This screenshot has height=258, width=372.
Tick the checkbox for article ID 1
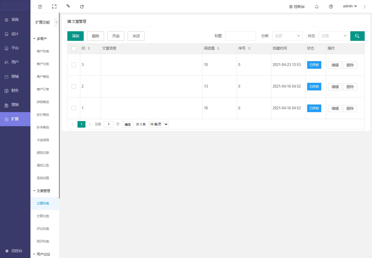74,108
